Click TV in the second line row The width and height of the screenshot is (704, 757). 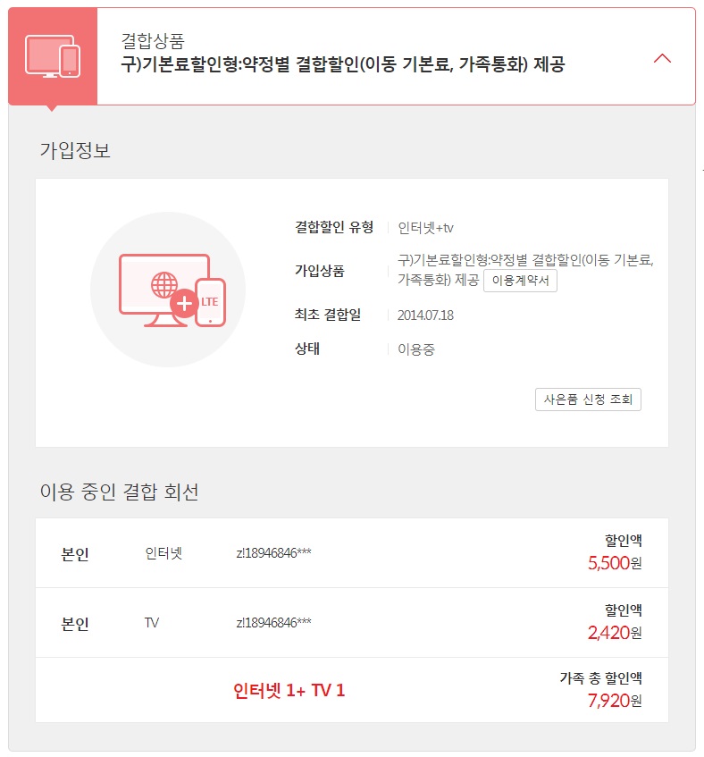[152, 623]
